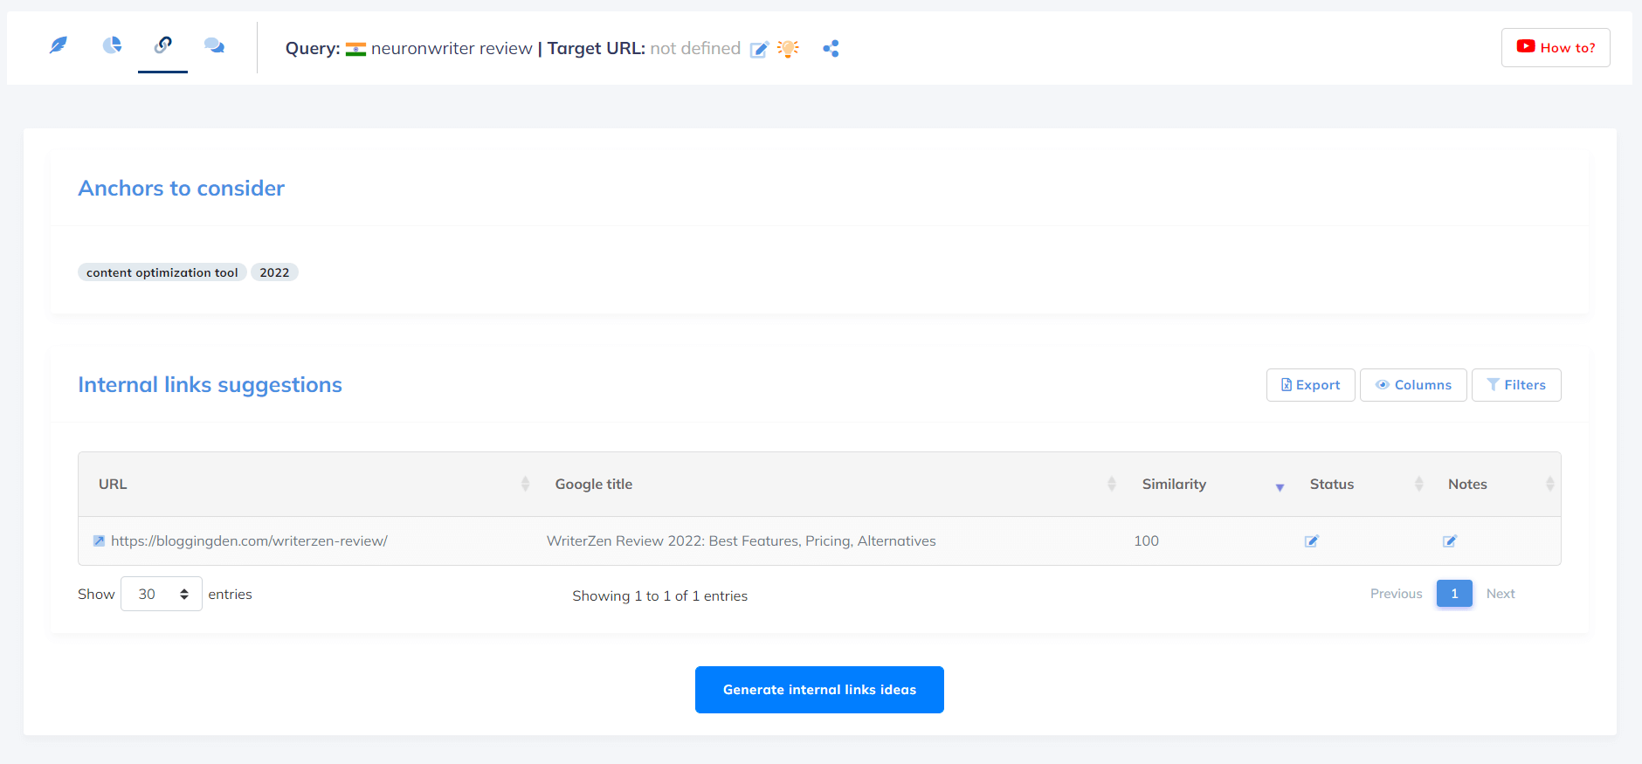Sort table by Similarity column

point(1206,484)
